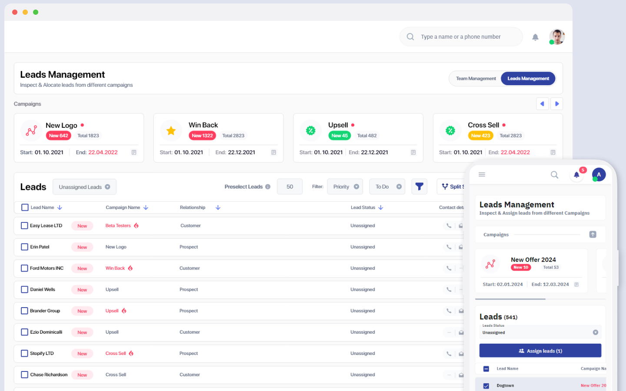Open Win Back campaign details document icon
Screen dimensions: 626x391
273,152
